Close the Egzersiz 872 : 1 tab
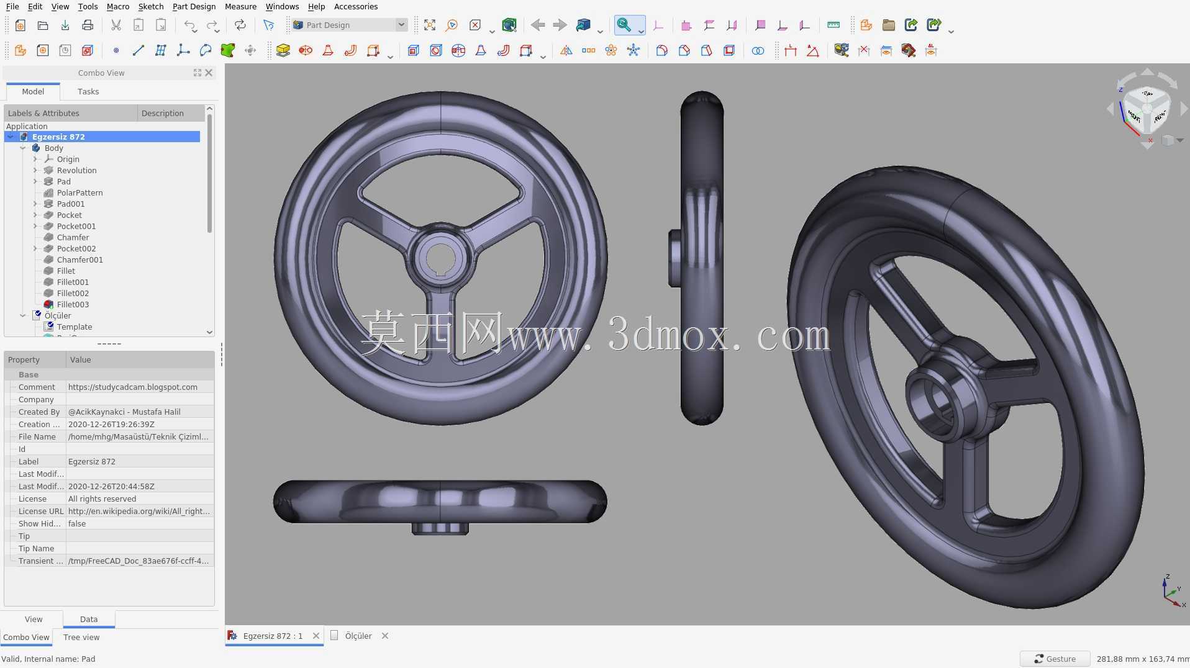Image resolution: width=1190 pixels, height=668 pixels. [x=316, y=636]
